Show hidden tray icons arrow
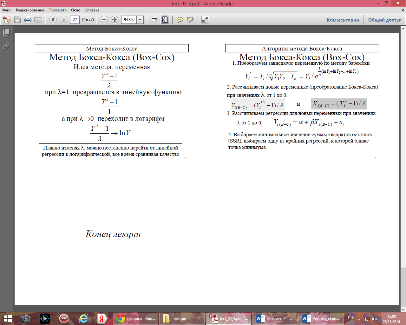406x325 pixels. pyautogui.click(x=359, y=319)
